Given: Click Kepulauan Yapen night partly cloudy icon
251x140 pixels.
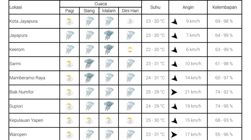Looking at the screenshot, I should [109, 120].
